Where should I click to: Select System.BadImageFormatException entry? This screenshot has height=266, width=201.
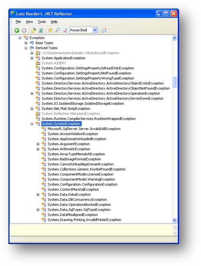click(74, 159)
